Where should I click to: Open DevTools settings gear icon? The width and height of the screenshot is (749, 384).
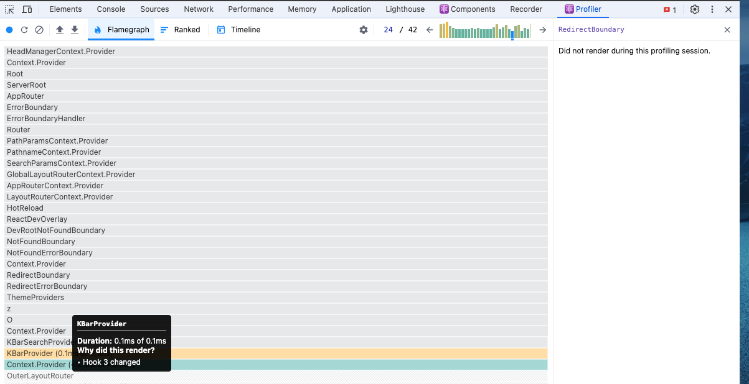pyautogui.click(x=695, y=9)
